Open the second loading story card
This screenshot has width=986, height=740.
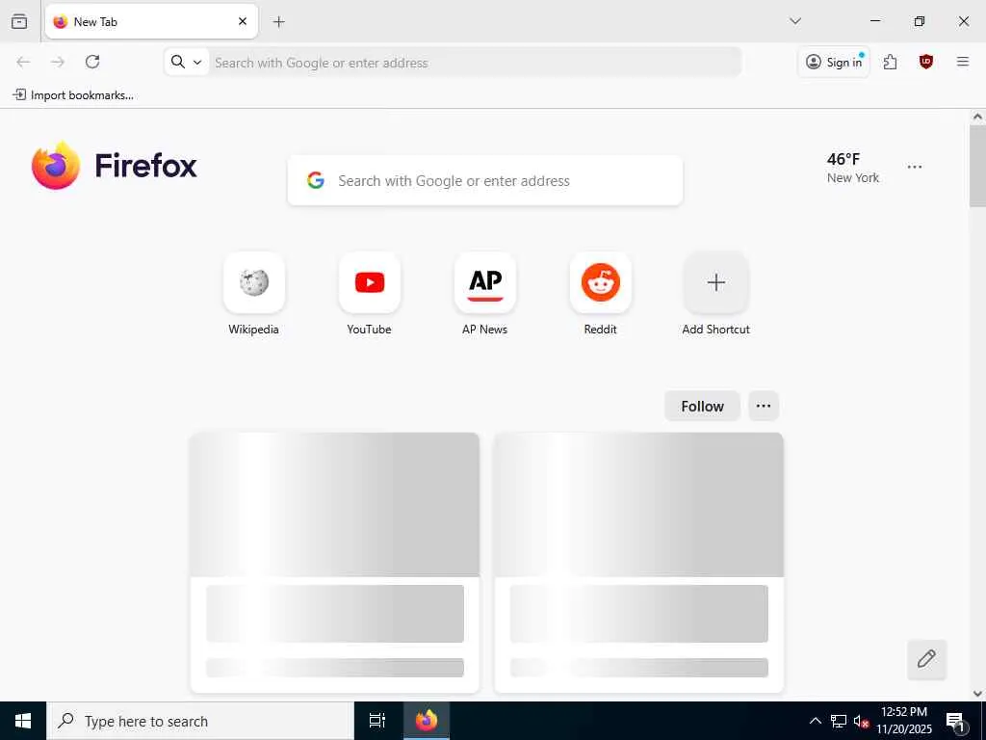[639, 563]
